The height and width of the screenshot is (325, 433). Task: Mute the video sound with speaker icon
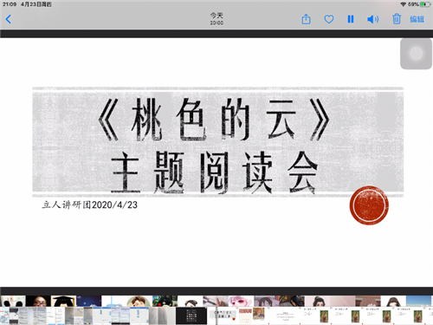tap(372, 19)
